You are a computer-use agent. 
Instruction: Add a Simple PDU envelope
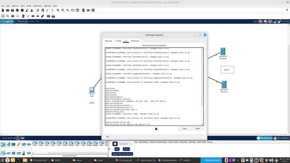coord(48,16)
